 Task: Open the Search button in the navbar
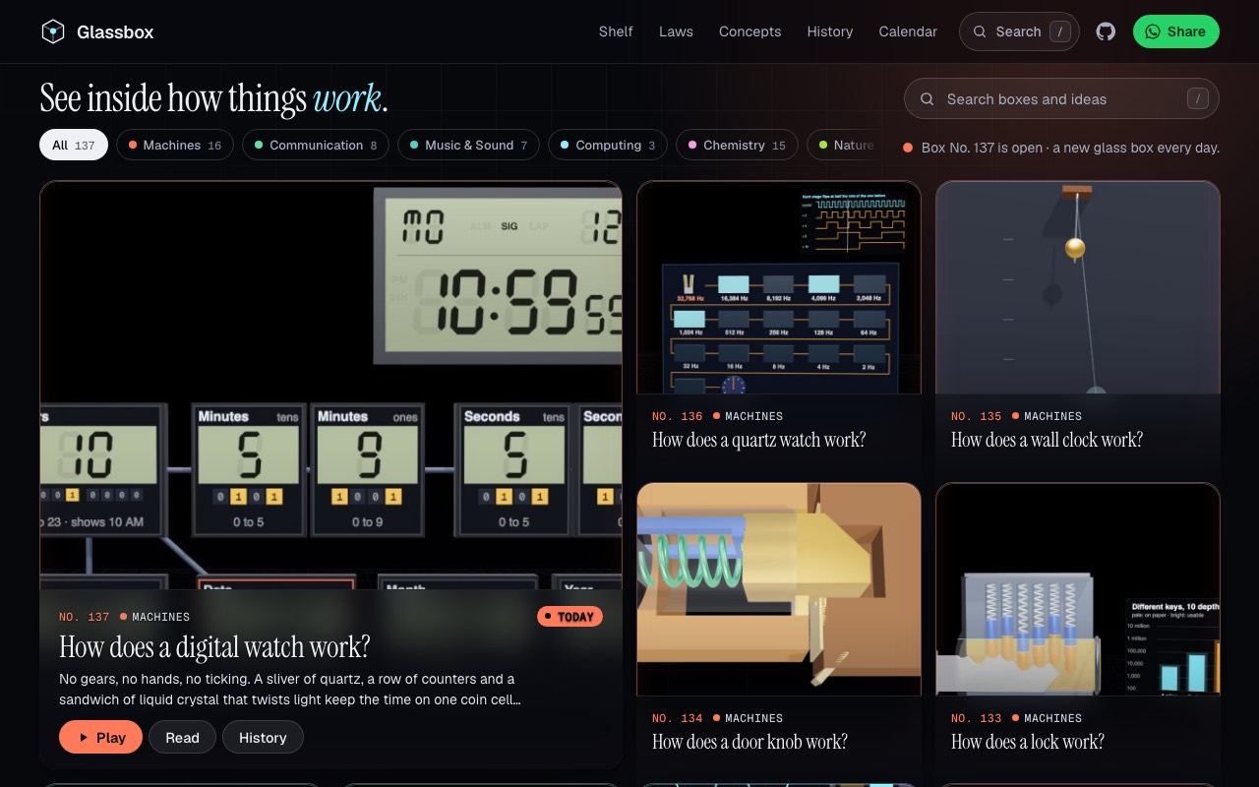pyautogui.click(x=1019, y=31)
